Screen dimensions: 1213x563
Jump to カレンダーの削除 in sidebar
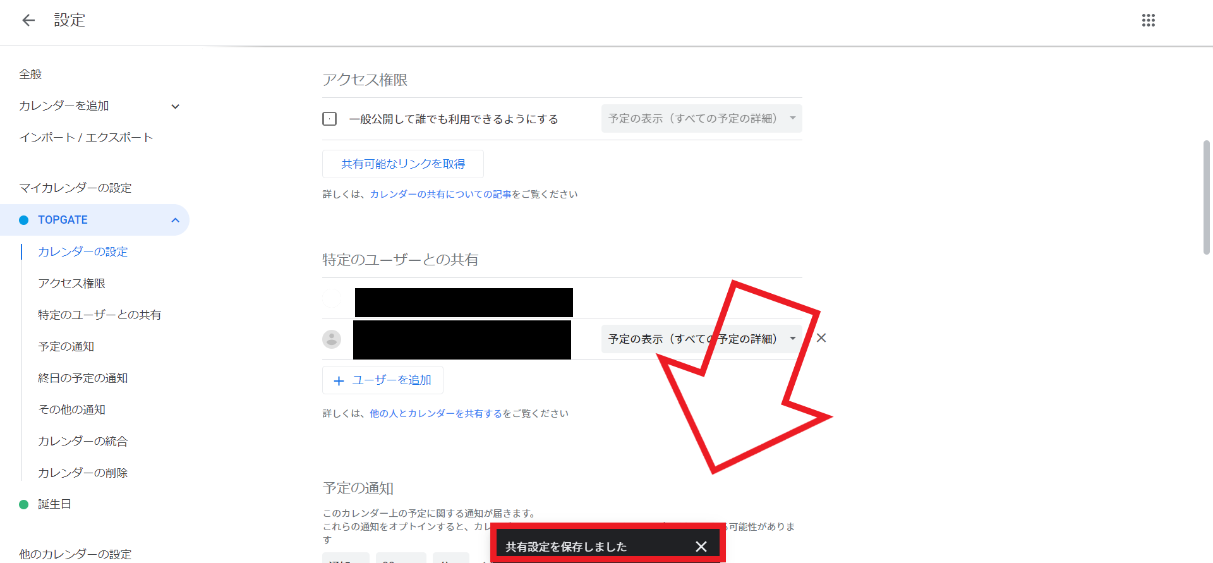coord(83,473)
